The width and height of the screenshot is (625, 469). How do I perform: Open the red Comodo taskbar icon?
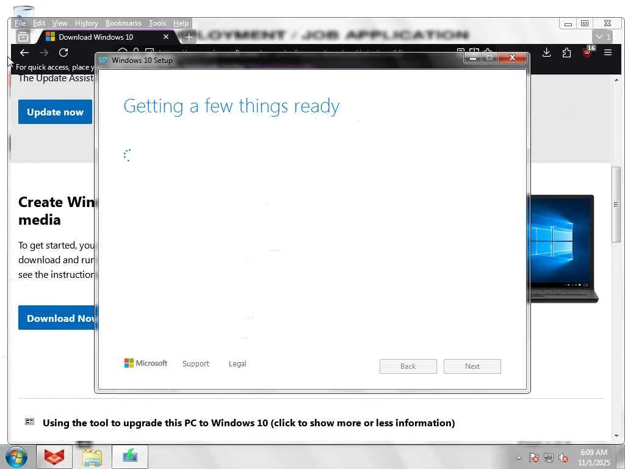pyautogui.click(x=54, y=457)
